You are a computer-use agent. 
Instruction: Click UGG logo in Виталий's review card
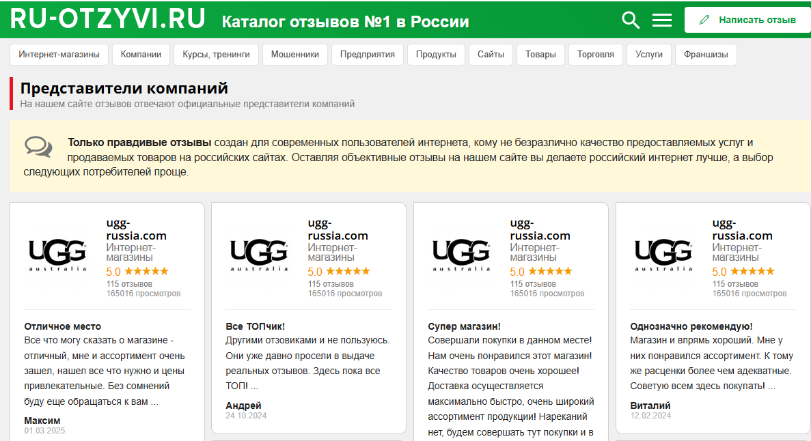(x=663, y=255)
